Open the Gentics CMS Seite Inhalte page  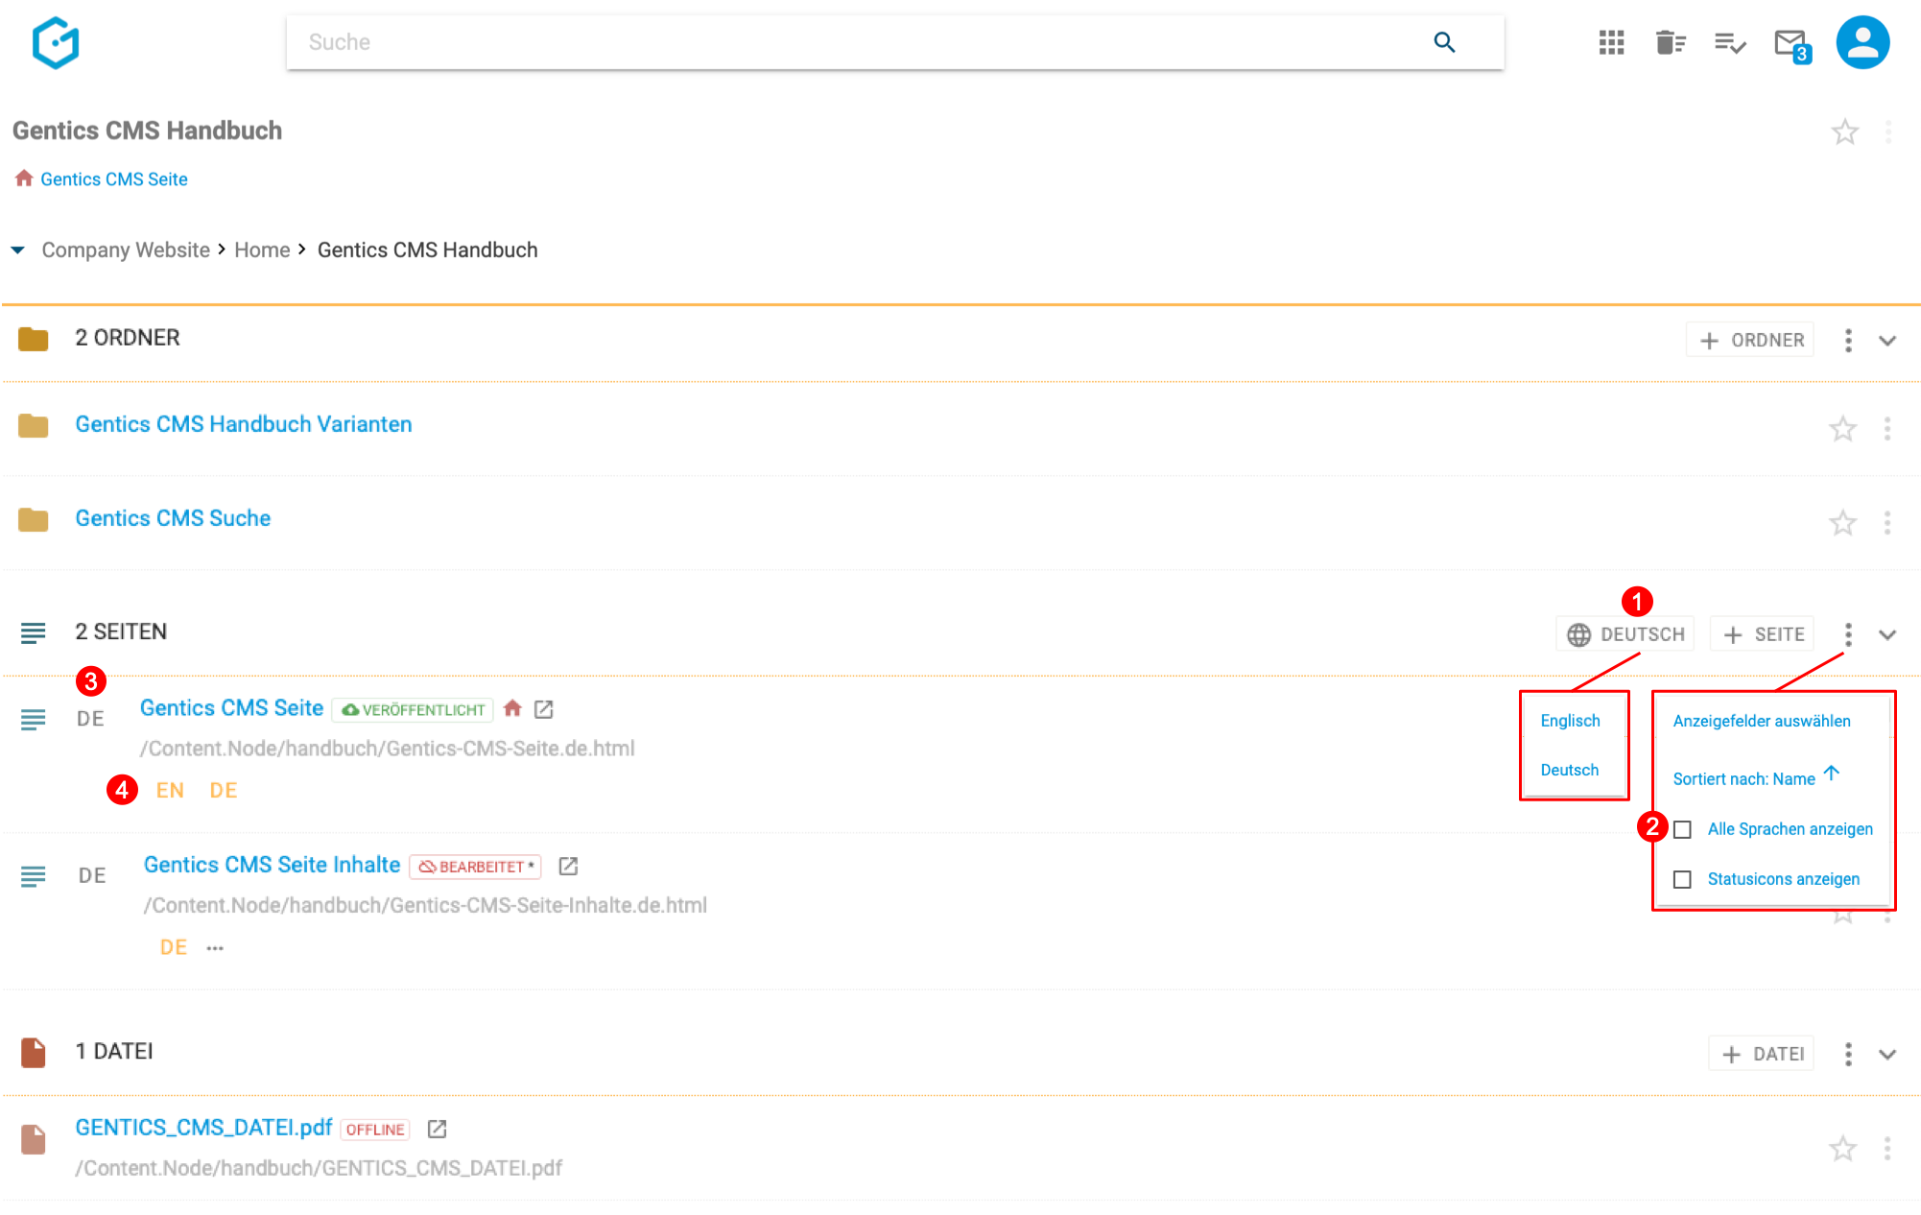272,865
